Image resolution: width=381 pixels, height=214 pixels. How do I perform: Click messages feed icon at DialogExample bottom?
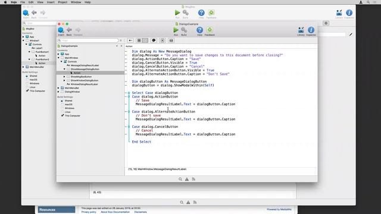193,179
